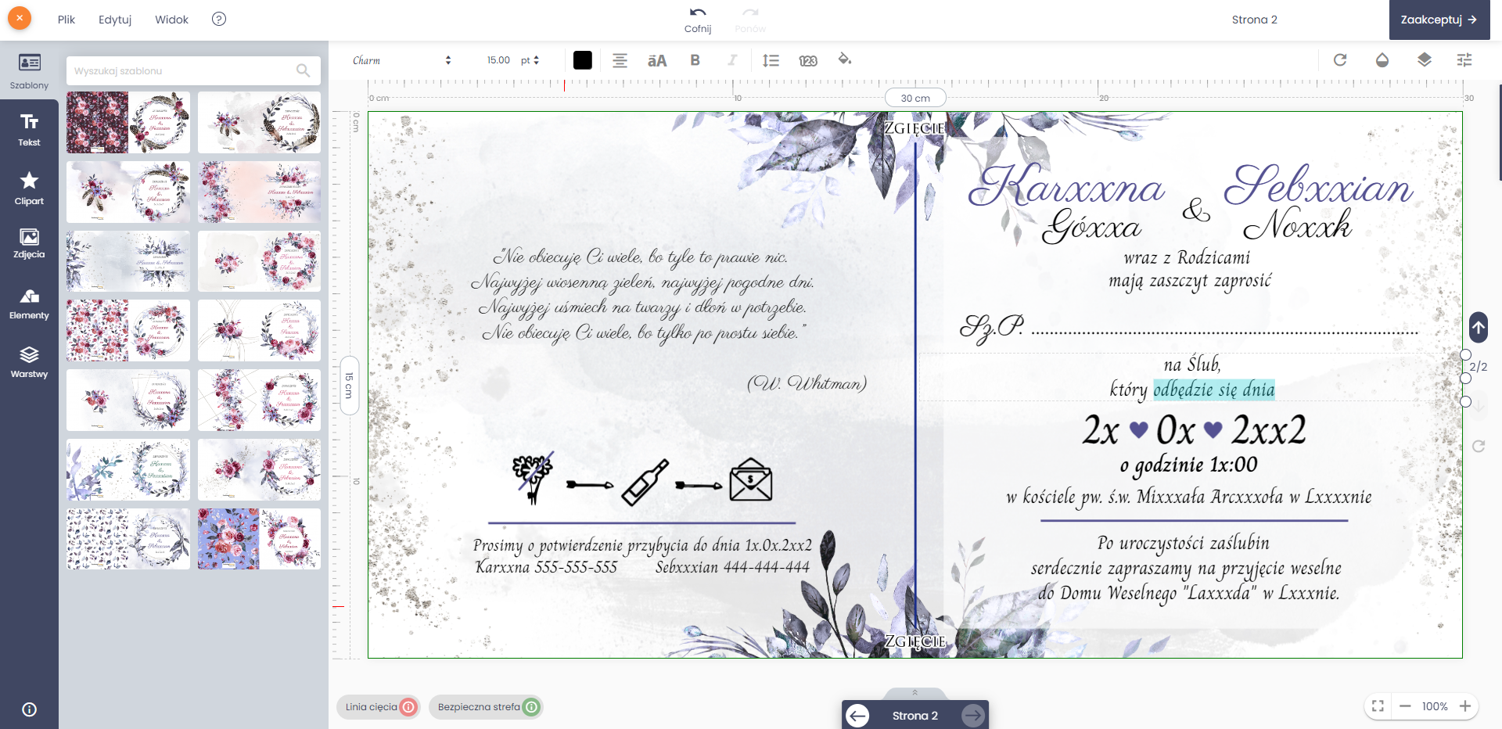Toggle the Linia cięcia indicator

pyautogui.click(x=379, y=707)
